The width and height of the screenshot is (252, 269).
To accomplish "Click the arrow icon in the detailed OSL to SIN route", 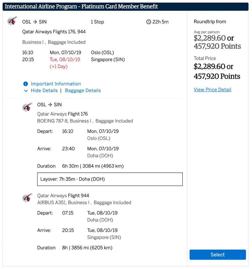I will 50,105.
